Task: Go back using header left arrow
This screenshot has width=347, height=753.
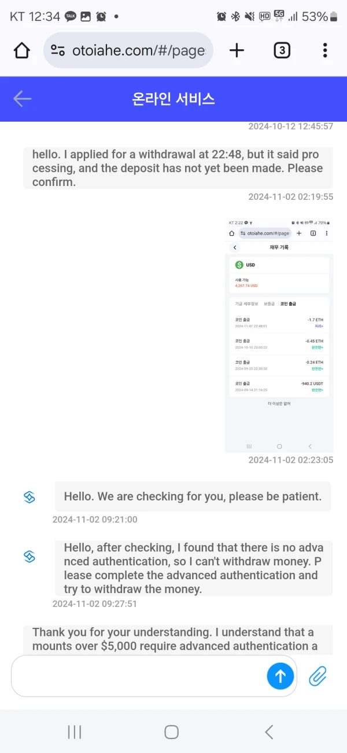Action: click(23, 99)
